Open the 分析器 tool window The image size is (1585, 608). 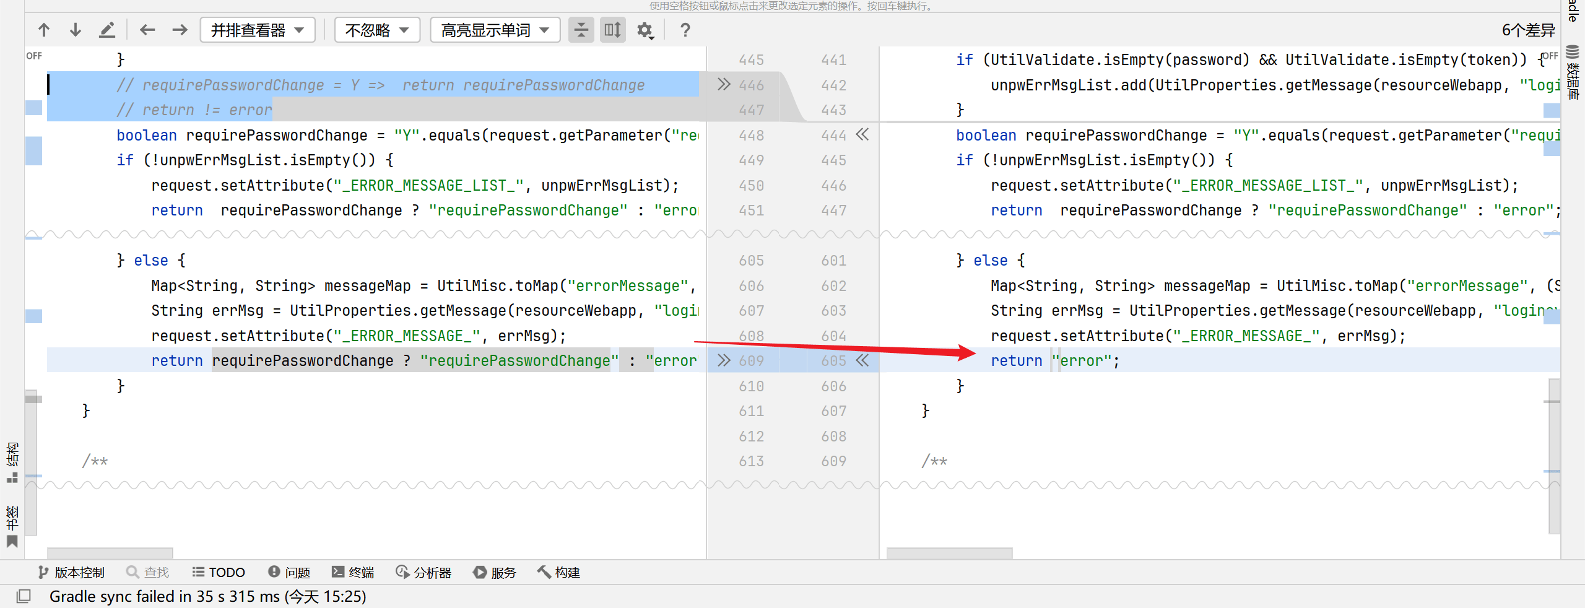[x=424, y=572]
